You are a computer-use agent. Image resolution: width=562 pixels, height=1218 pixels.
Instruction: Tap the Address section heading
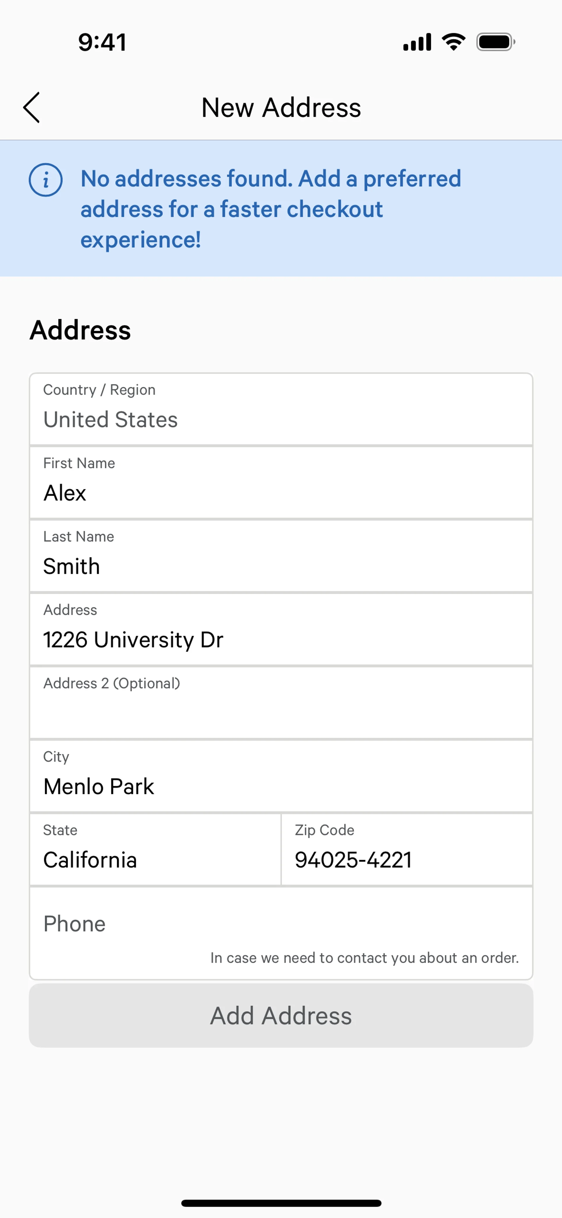[x=80, y=330]
